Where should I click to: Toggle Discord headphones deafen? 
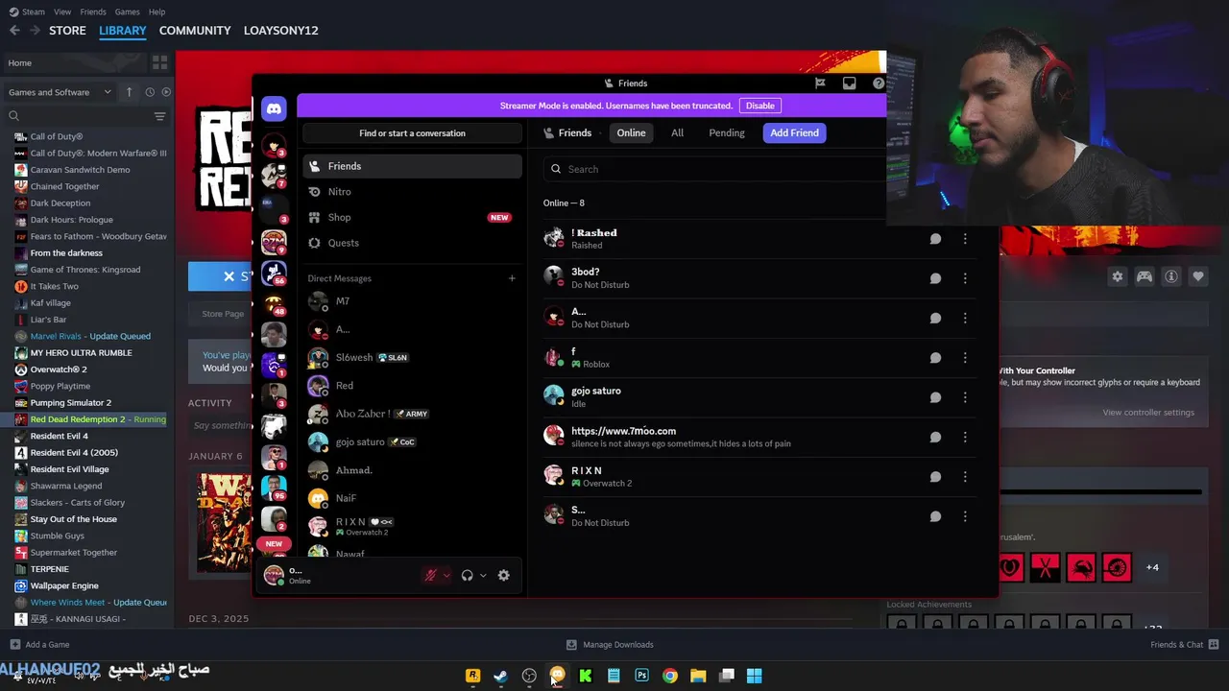coord(467,575)
